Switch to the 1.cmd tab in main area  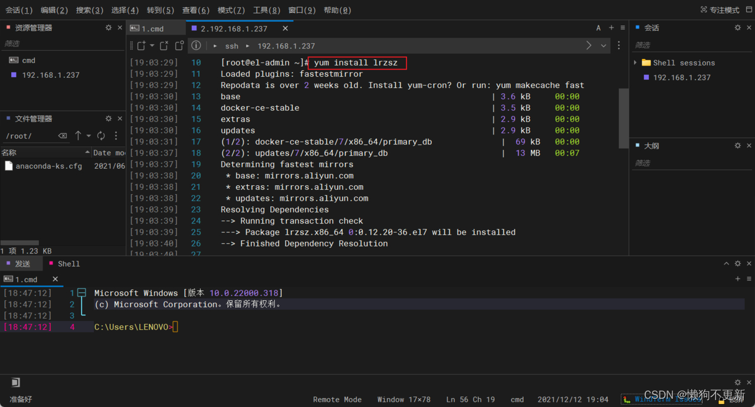coord(156,28)
